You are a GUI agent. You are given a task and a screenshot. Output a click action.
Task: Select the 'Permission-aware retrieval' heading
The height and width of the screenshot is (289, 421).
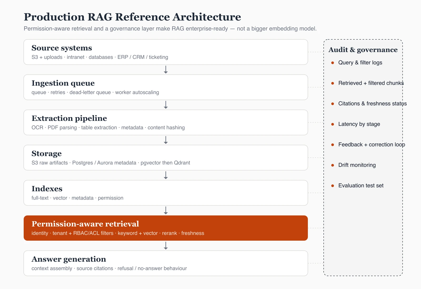[85, 224]
